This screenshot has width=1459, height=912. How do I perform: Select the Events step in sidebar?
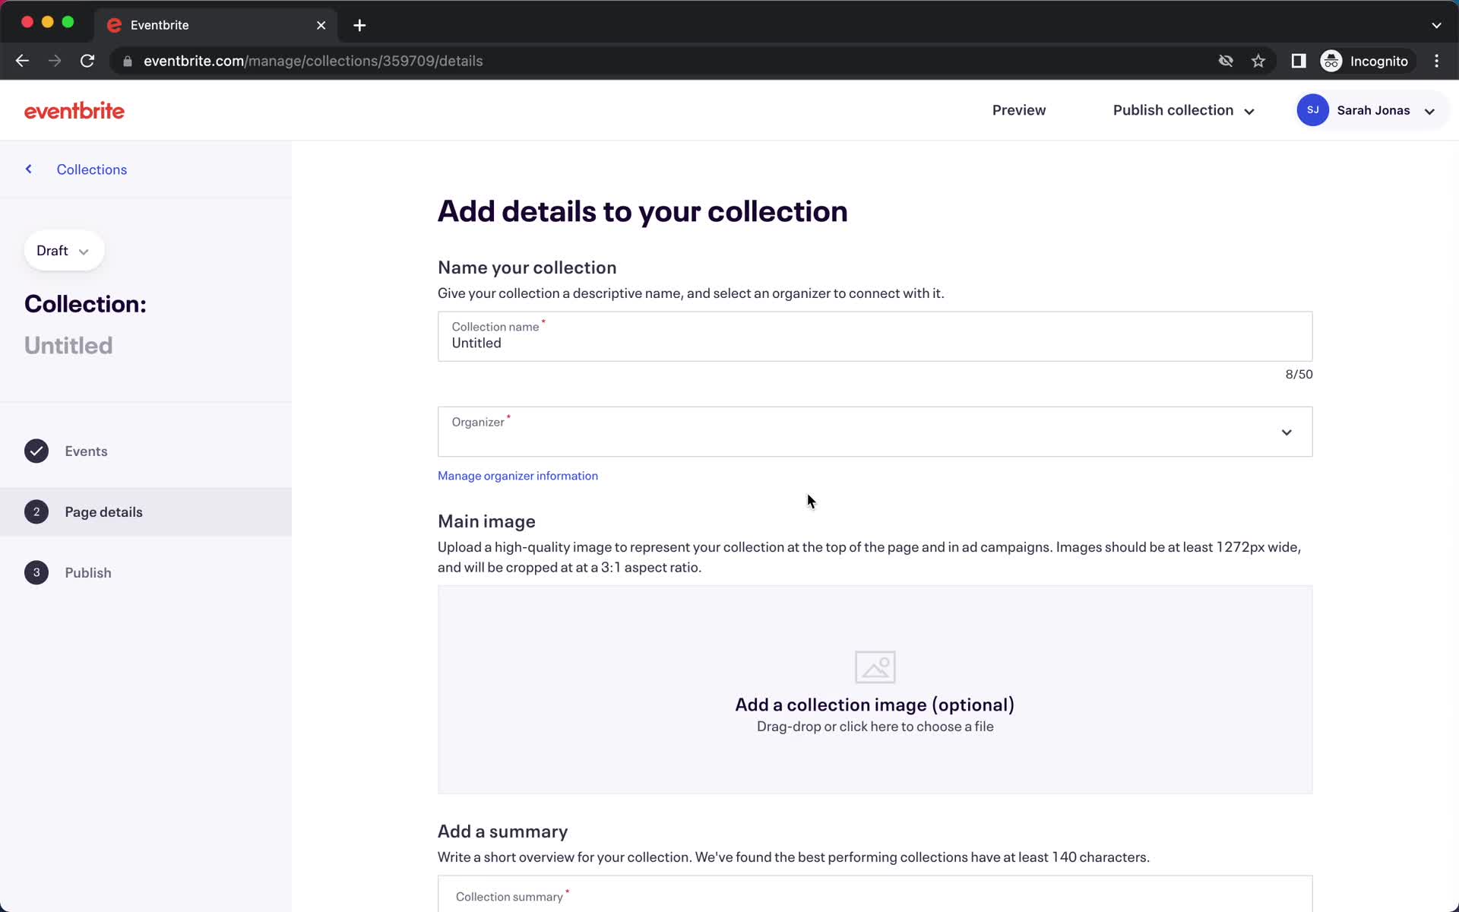[86, 451]
